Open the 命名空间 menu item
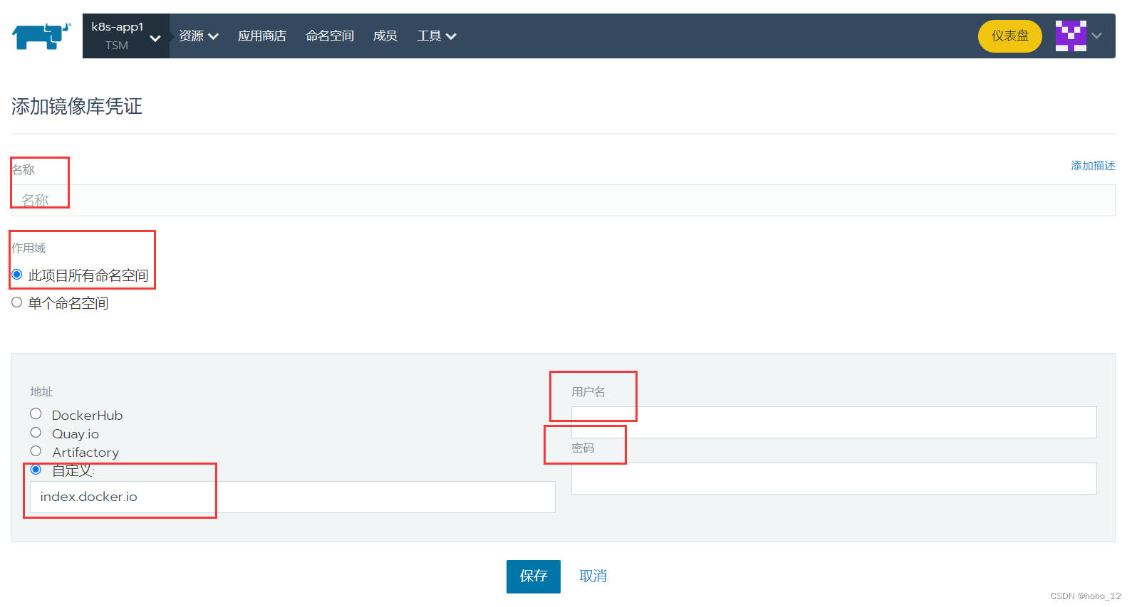 330,36
